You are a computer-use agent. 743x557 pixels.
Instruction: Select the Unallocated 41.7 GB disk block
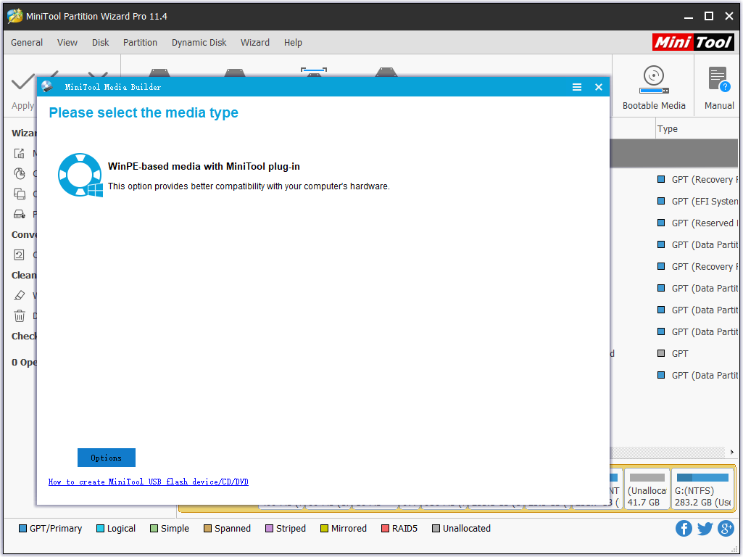(x=647, y=490)
